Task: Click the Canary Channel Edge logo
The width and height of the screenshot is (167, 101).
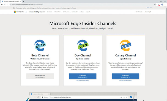Action: 125,45
